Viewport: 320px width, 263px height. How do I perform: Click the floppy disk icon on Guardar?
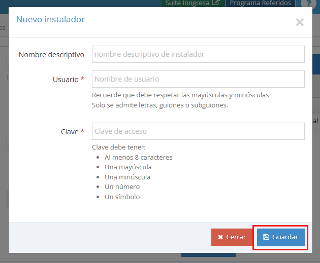pyautogui.click(x=266, y=237)
